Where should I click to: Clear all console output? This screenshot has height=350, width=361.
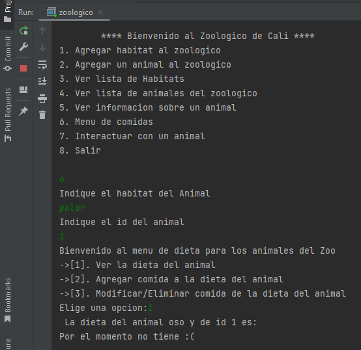(x=42, y=115)
